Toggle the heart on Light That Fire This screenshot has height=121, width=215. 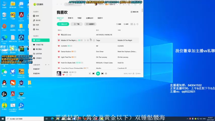coord(59,57)
